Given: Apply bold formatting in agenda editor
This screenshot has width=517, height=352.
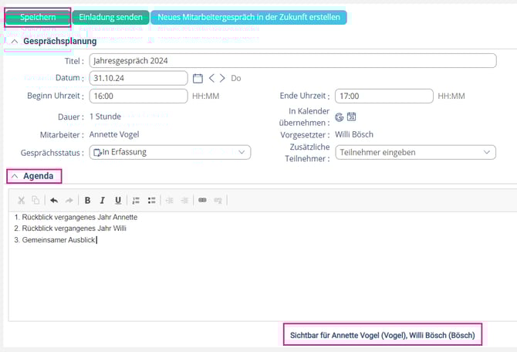Looking at the screenshot, I should 88,200.
